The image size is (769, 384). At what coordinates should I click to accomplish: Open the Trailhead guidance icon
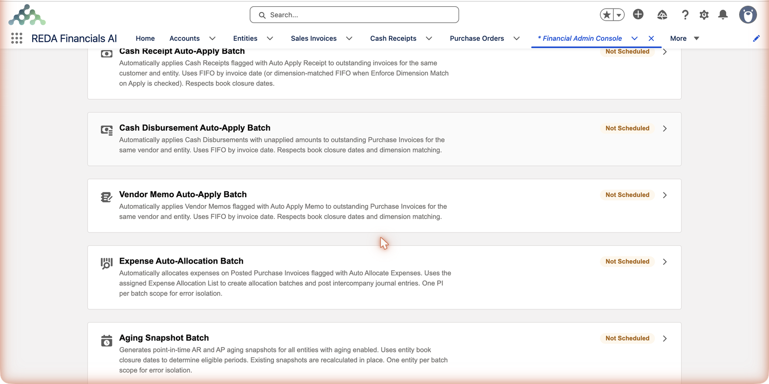[662, 15]
